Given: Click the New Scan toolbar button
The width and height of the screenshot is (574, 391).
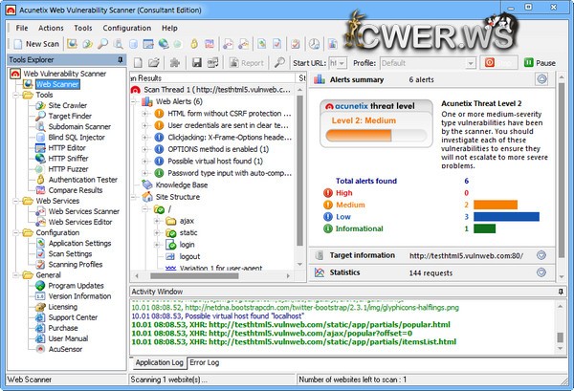Looking at the screenshot, I should click(x=36, y=44).
